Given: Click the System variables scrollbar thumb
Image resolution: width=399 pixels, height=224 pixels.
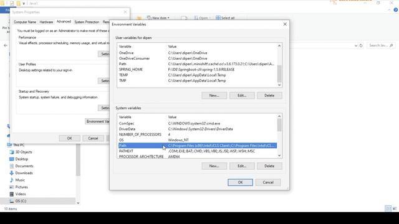Looking at the screenshot, I should (279, 125).
